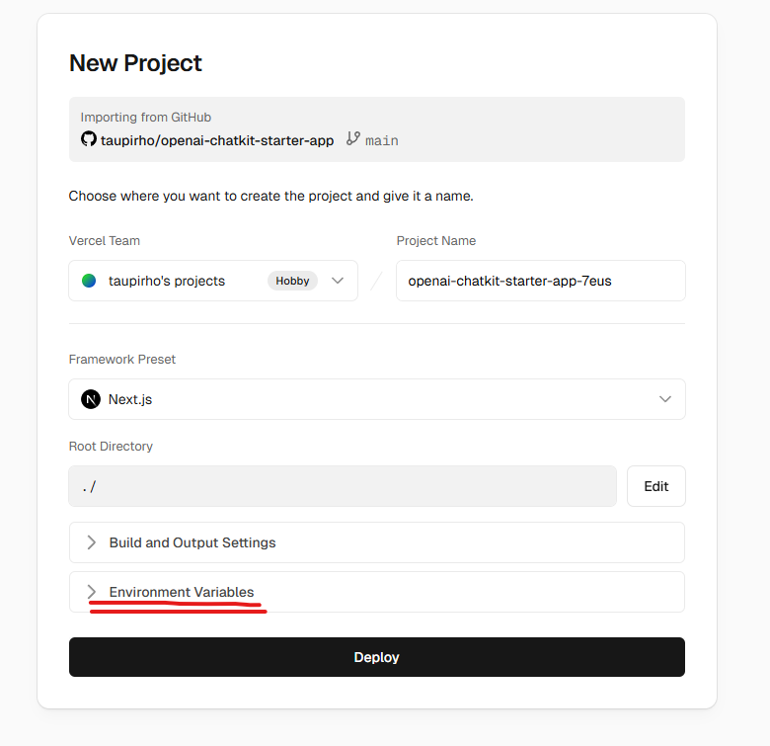Viewport: 770px width, 746px height.
Task: Click the GitHub logo icon
Action: click(x=89, y=139)
